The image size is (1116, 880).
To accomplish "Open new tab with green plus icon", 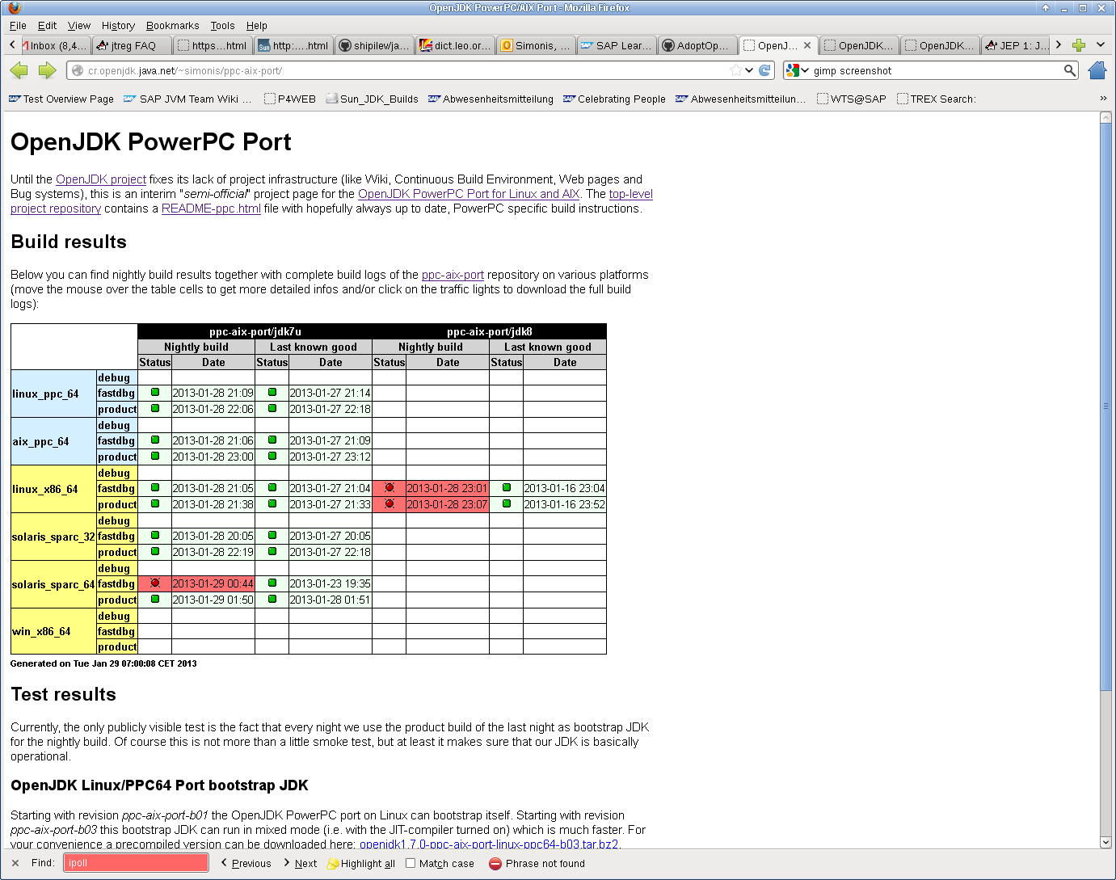I will pos(1079,45).
